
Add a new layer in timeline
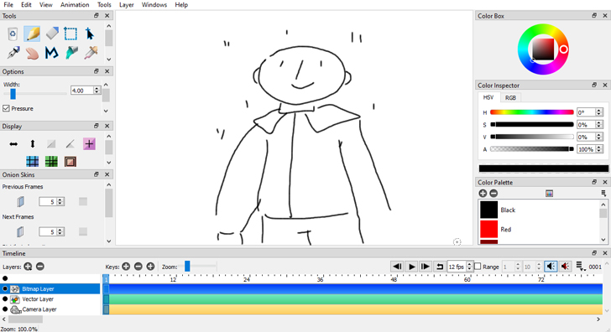tap(28, 267)
